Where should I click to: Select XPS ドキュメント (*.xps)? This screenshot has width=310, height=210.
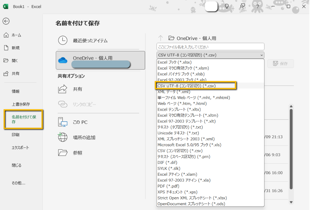pos(210,192)
